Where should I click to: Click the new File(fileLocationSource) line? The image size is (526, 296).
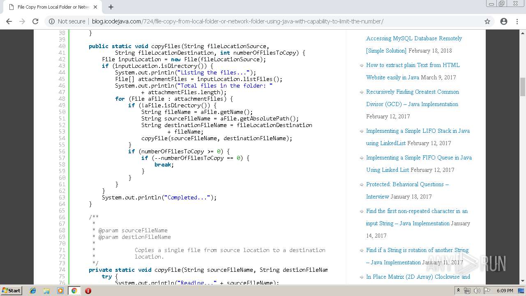click(x=184, y=59)
